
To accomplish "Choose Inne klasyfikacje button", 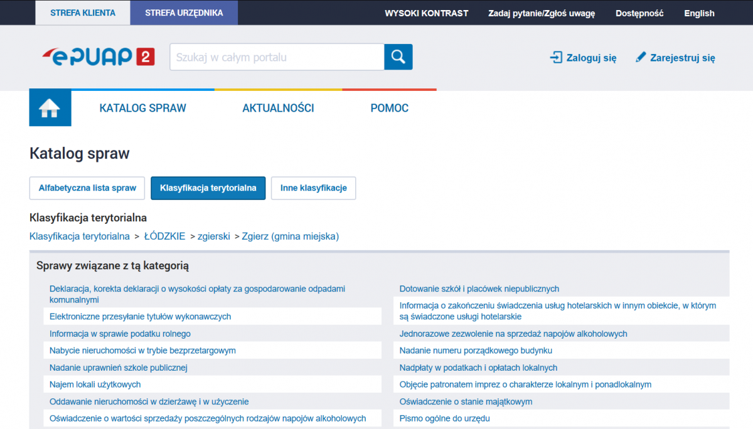I will pyautogui.click(x=313, y=188).
